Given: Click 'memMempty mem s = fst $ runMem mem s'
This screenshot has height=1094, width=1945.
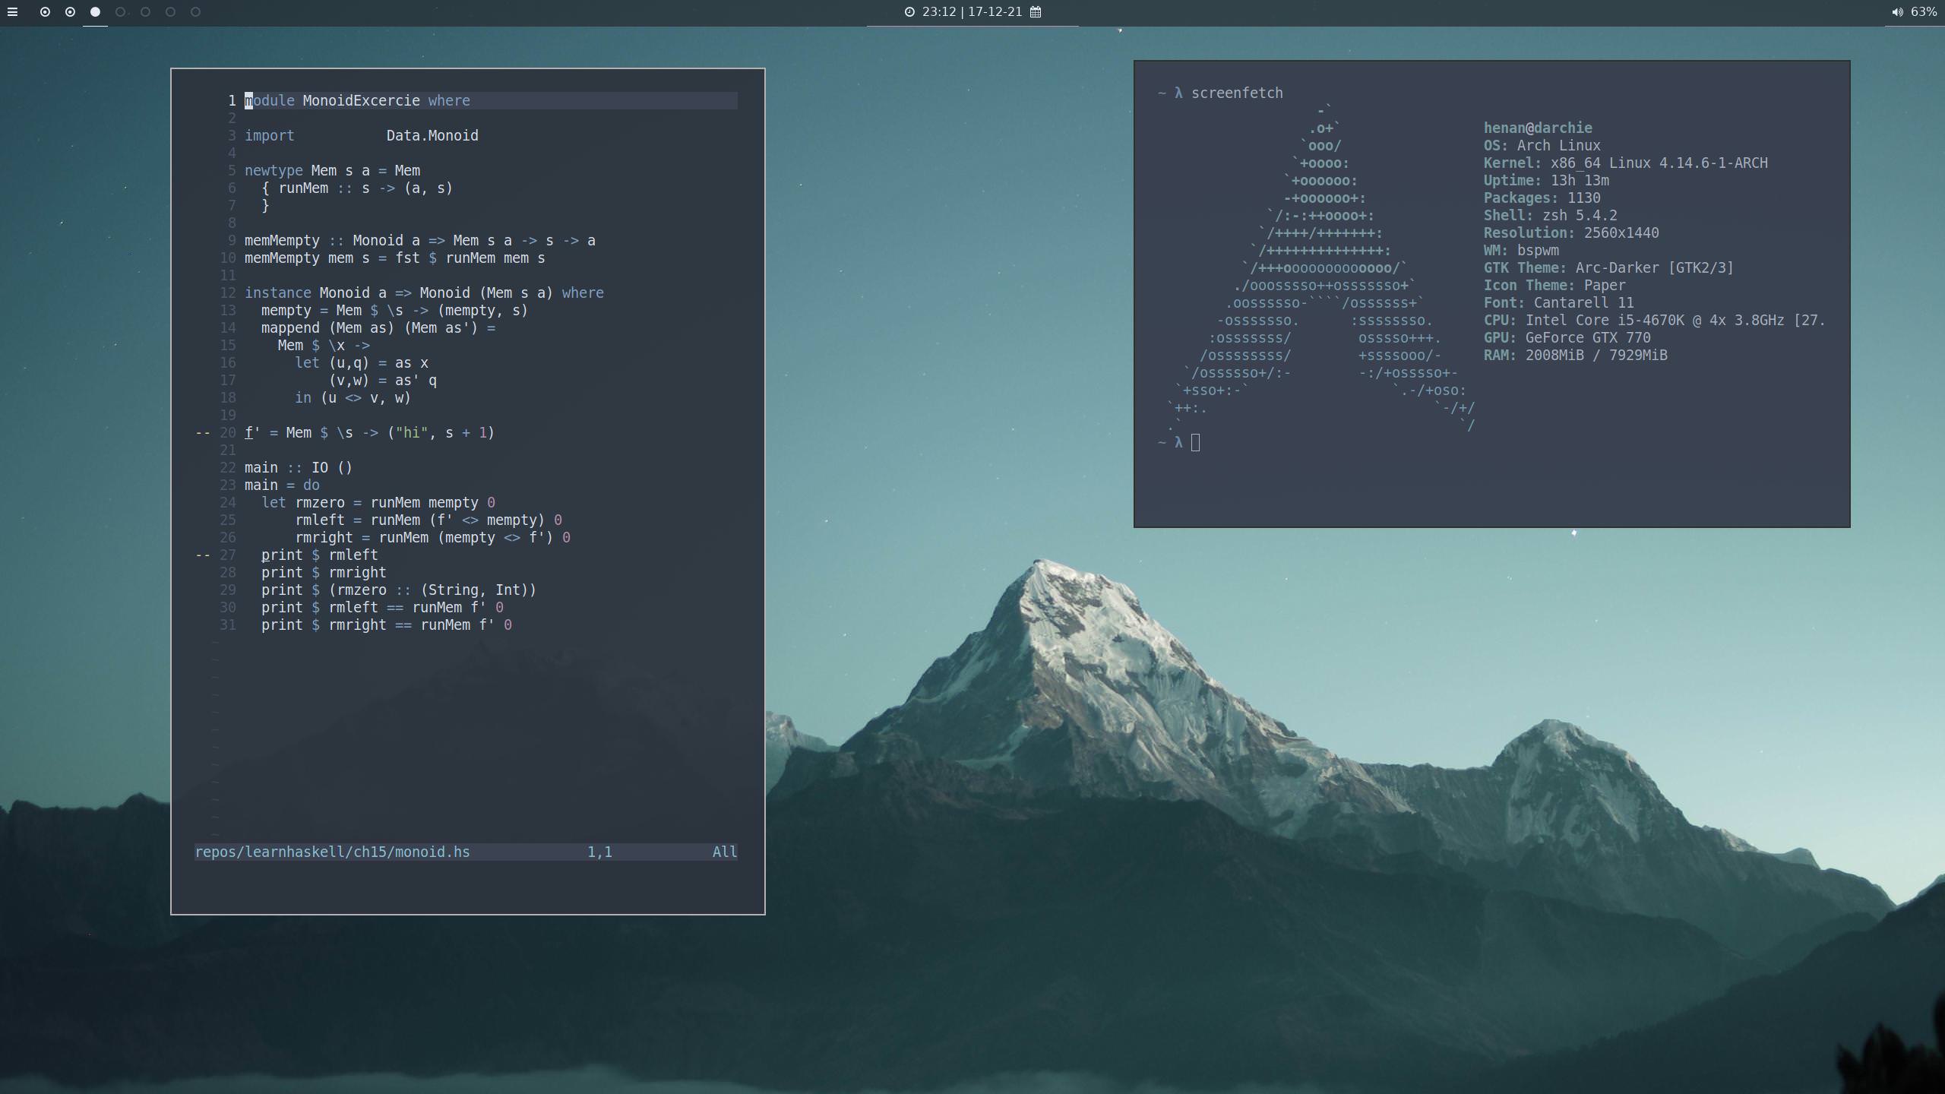Looking at the screenshot, I should [395, 258].
